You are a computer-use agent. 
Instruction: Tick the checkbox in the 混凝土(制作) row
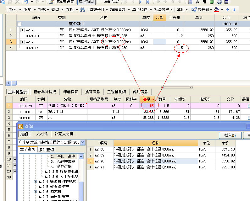coord(249,106)
